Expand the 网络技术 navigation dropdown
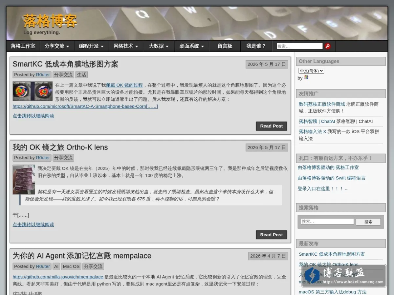 (x=126, y=46)
